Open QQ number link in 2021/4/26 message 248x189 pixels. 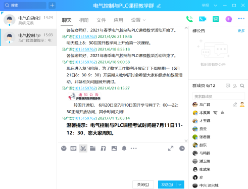pyautogui.click(x=85, y=36)
